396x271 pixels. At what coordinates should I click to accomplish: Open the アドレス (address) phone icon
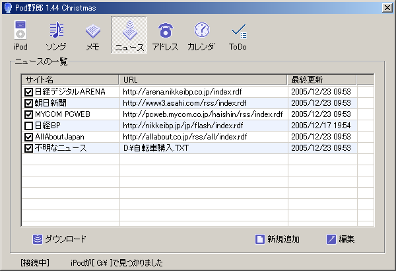166,35
